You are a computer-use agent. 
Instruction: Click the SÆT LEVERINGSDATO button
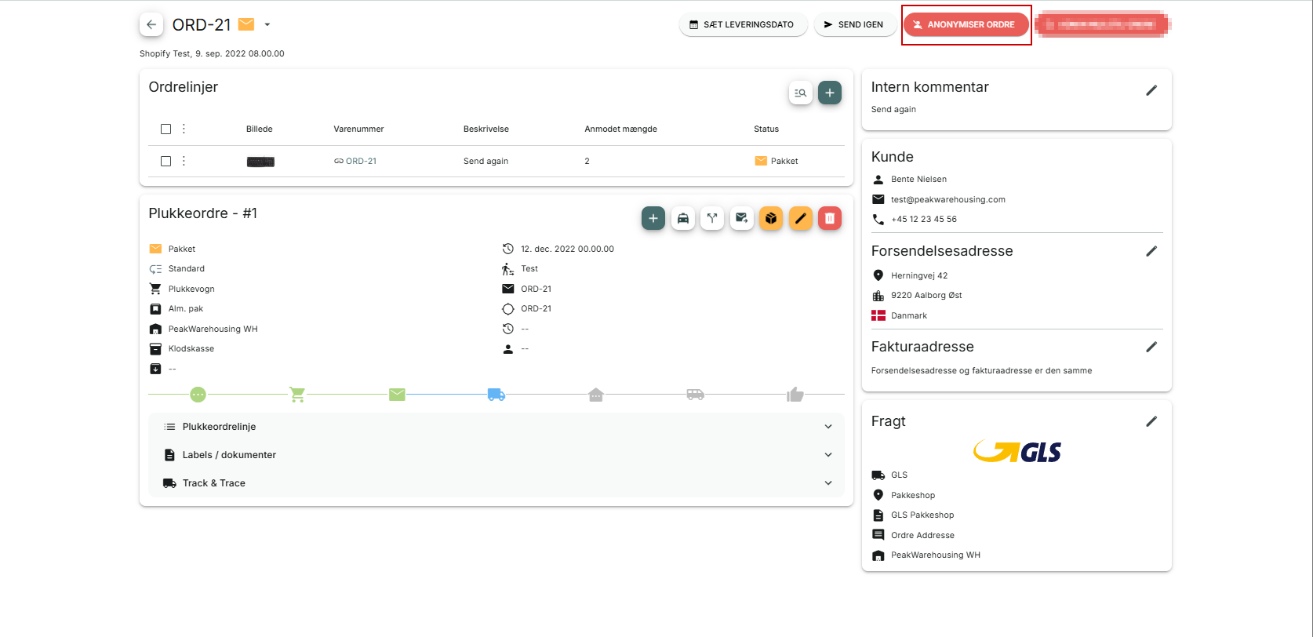tap(743, 24)
